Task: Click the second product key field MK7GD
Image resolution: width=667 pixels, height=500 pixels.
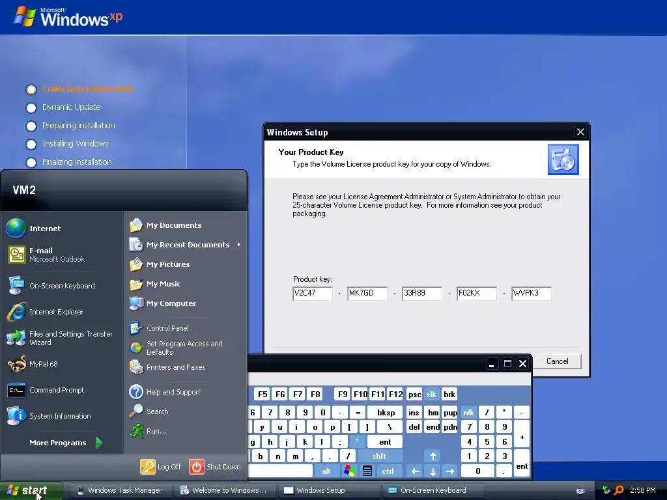Action: (367, 293)
